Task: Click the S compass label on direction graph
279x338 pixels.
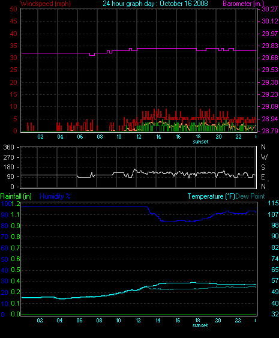Action: (x=263, y=167)
